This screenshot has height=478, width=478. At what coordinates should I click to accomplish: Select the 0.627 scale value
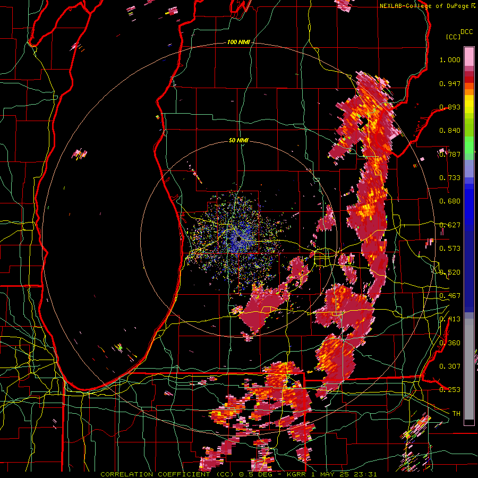450,225
